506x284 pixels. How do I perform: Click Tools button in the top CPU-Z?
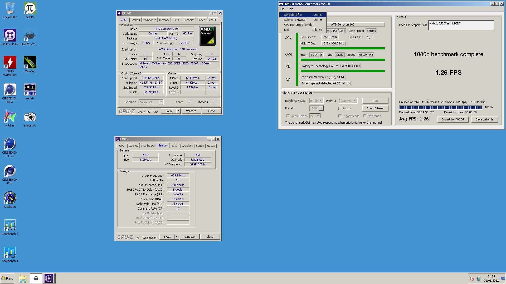pos(169,111)
